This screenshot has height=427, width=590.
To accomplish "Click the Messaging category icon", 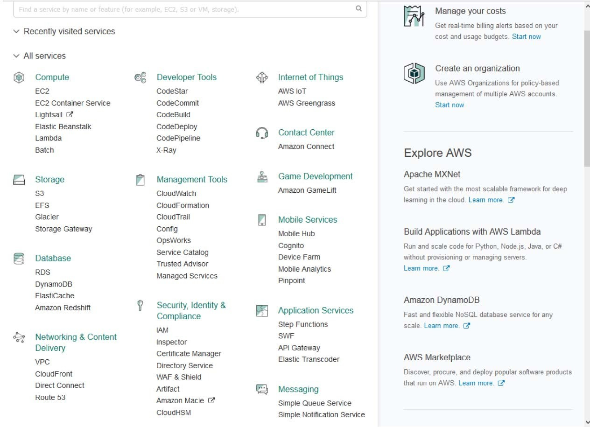I will 262,389.
